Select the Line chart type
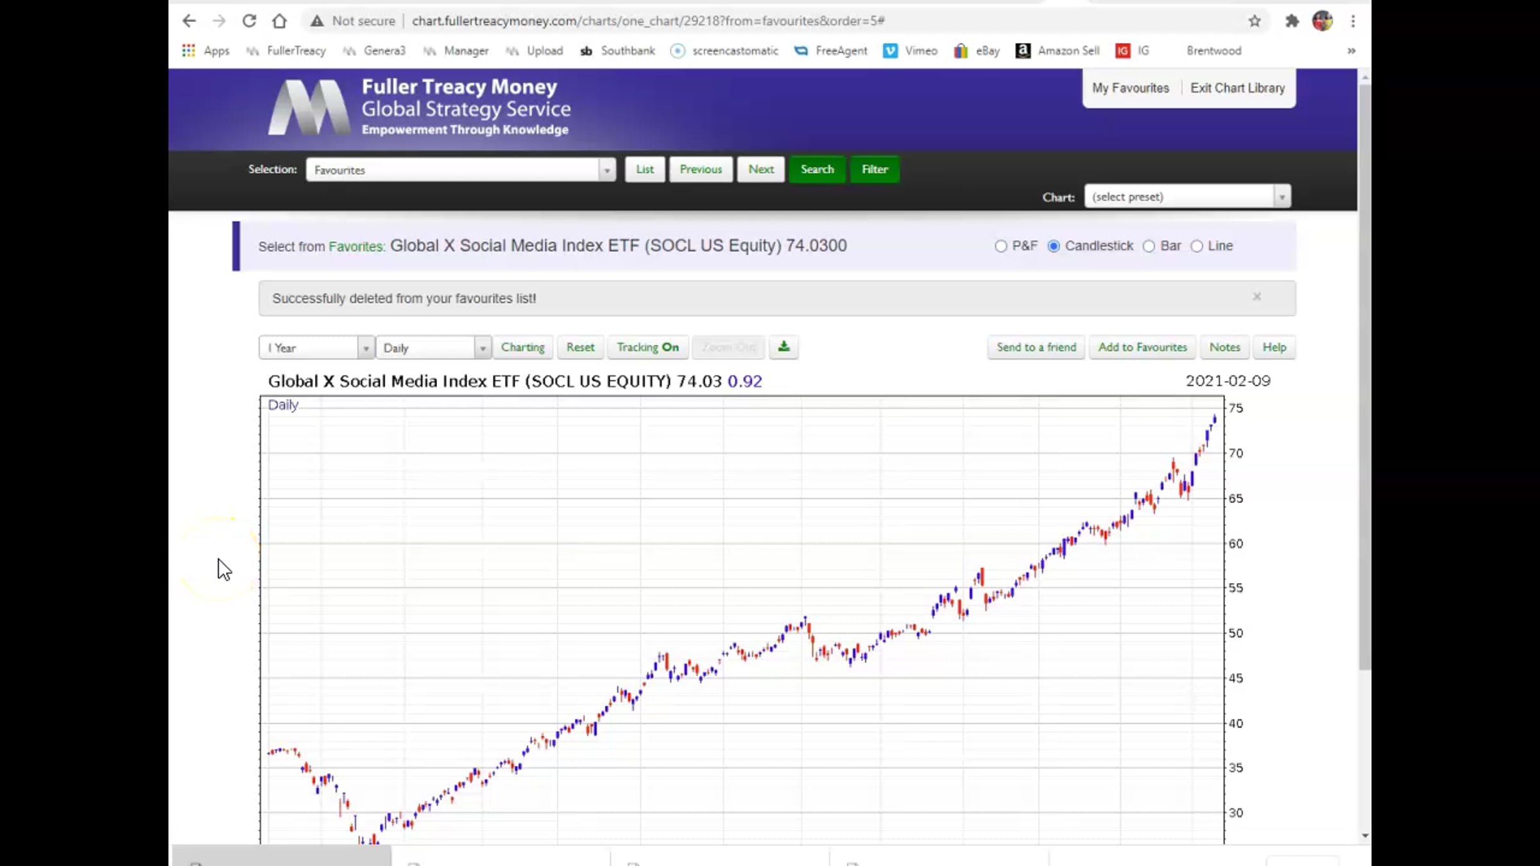This screenshot has height=866, width=1540. click(x=1197, y=246)
